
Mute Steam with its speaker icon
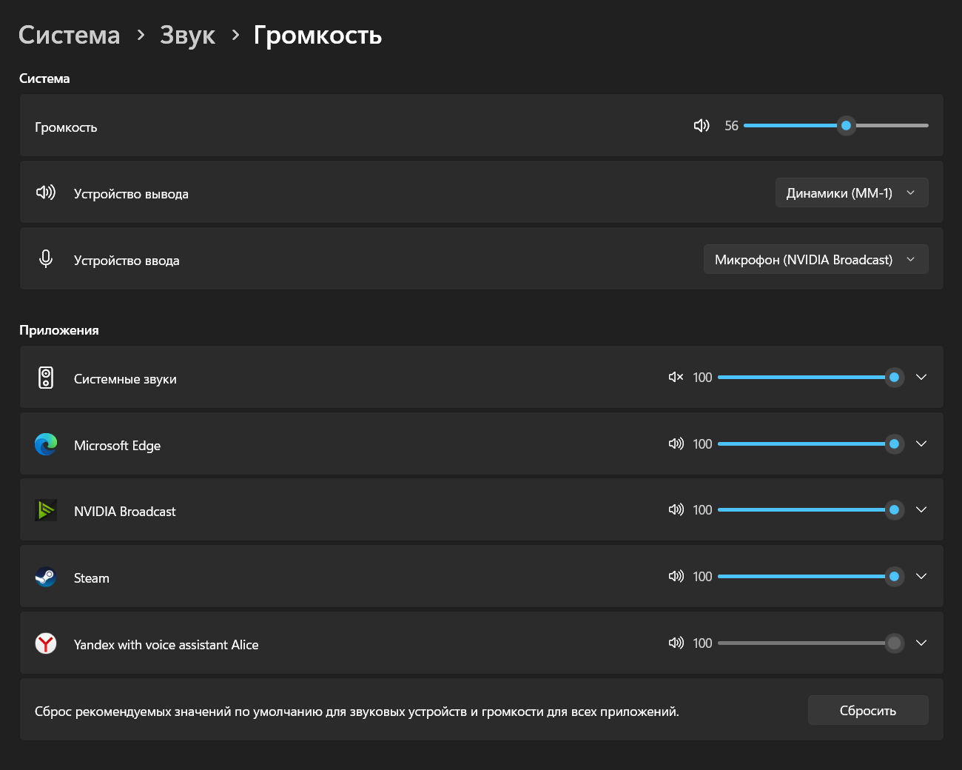[676, 576]
